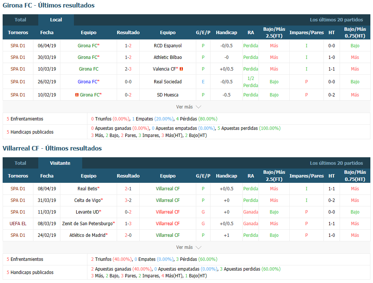
Task: Open the Zenit de San Petersburgo link
Action: tap(87, 224)
